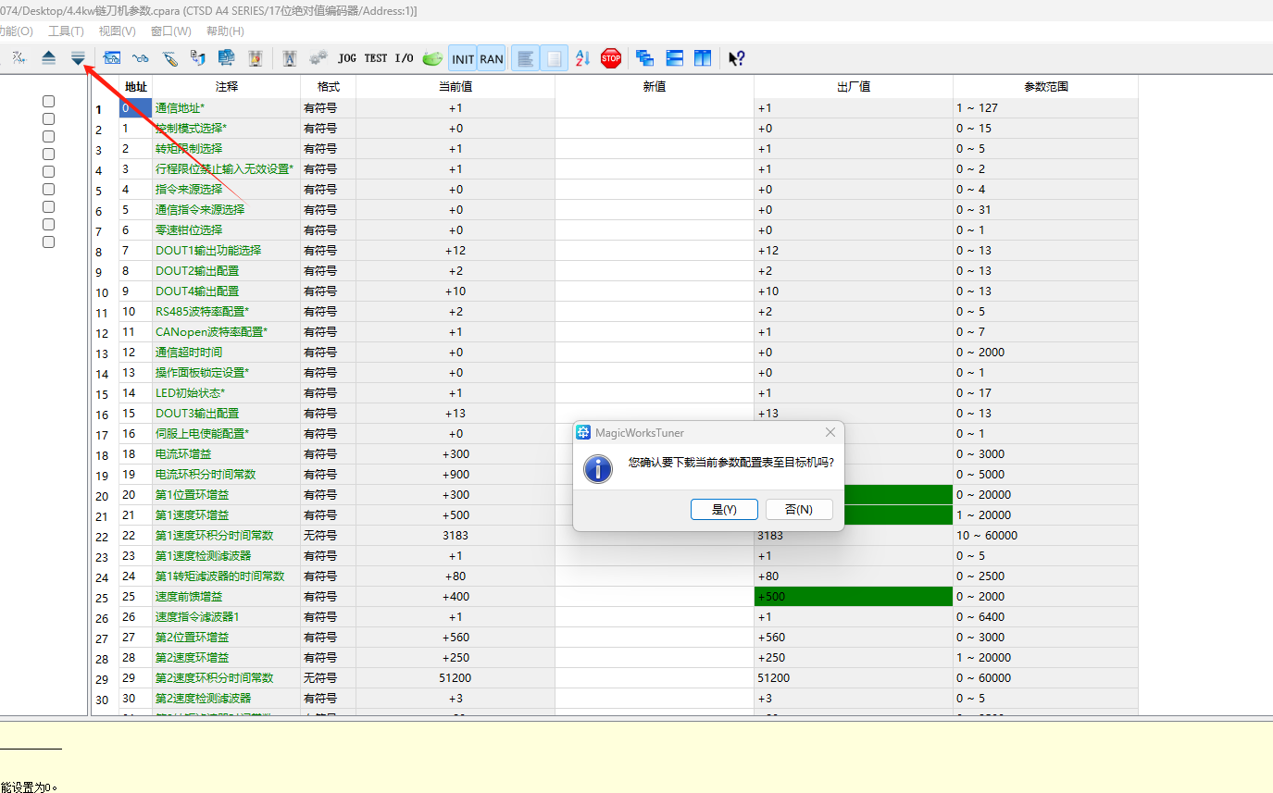
Task: Click the upload parameters (up arrow) toolbar icon
Action: point(49,58)
